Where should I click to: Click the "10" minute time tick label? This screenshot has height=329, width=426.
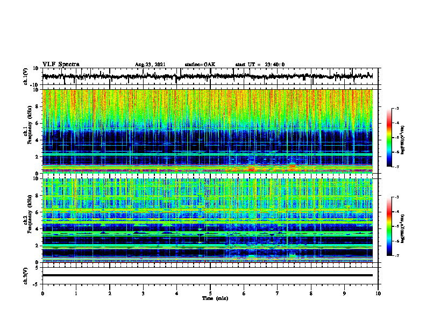tap(378, 294)
